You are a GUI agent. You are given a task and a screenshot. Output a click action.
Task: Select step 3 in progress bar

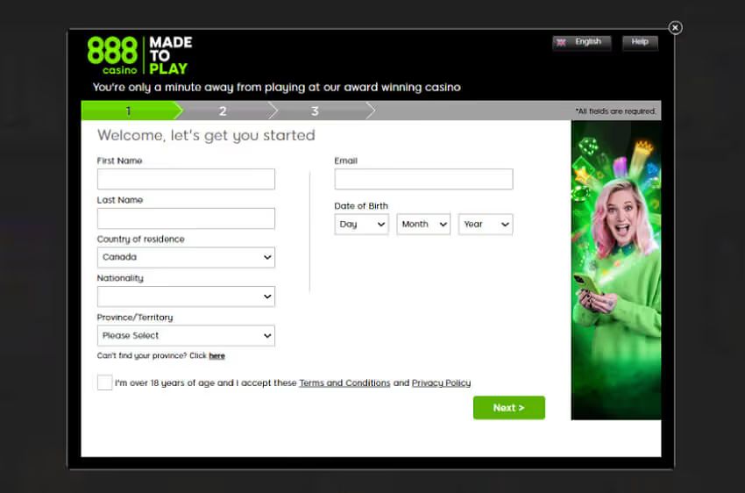[x=315, y=111]
